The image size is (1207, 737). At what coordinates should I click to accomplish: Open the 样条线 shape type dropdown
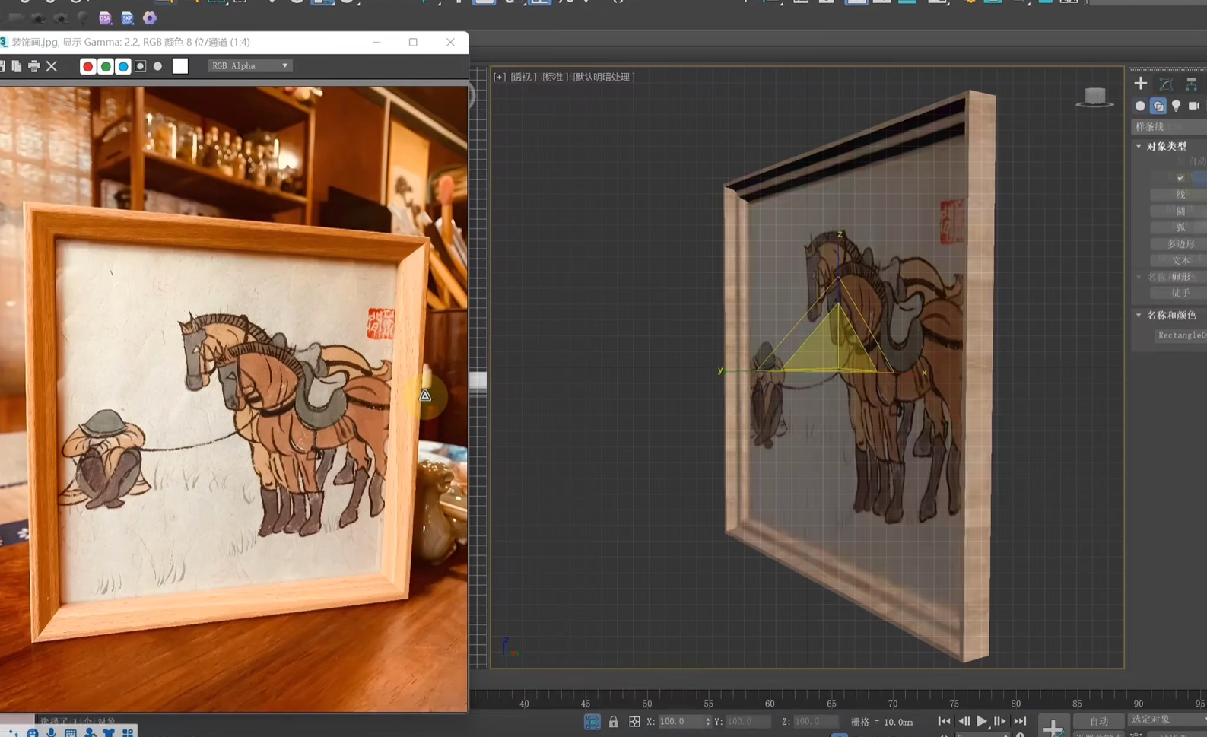pos(1169,126)
